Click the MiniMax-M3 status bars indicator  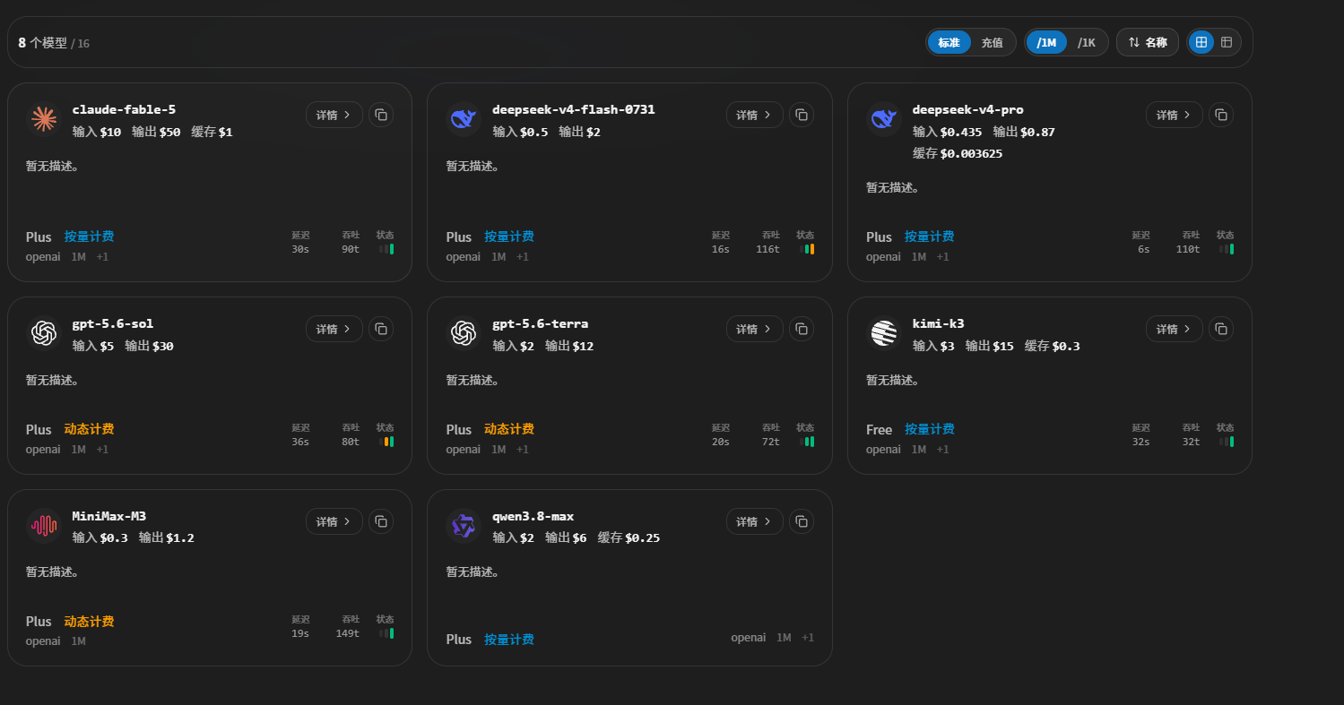[x=386, y=633]
